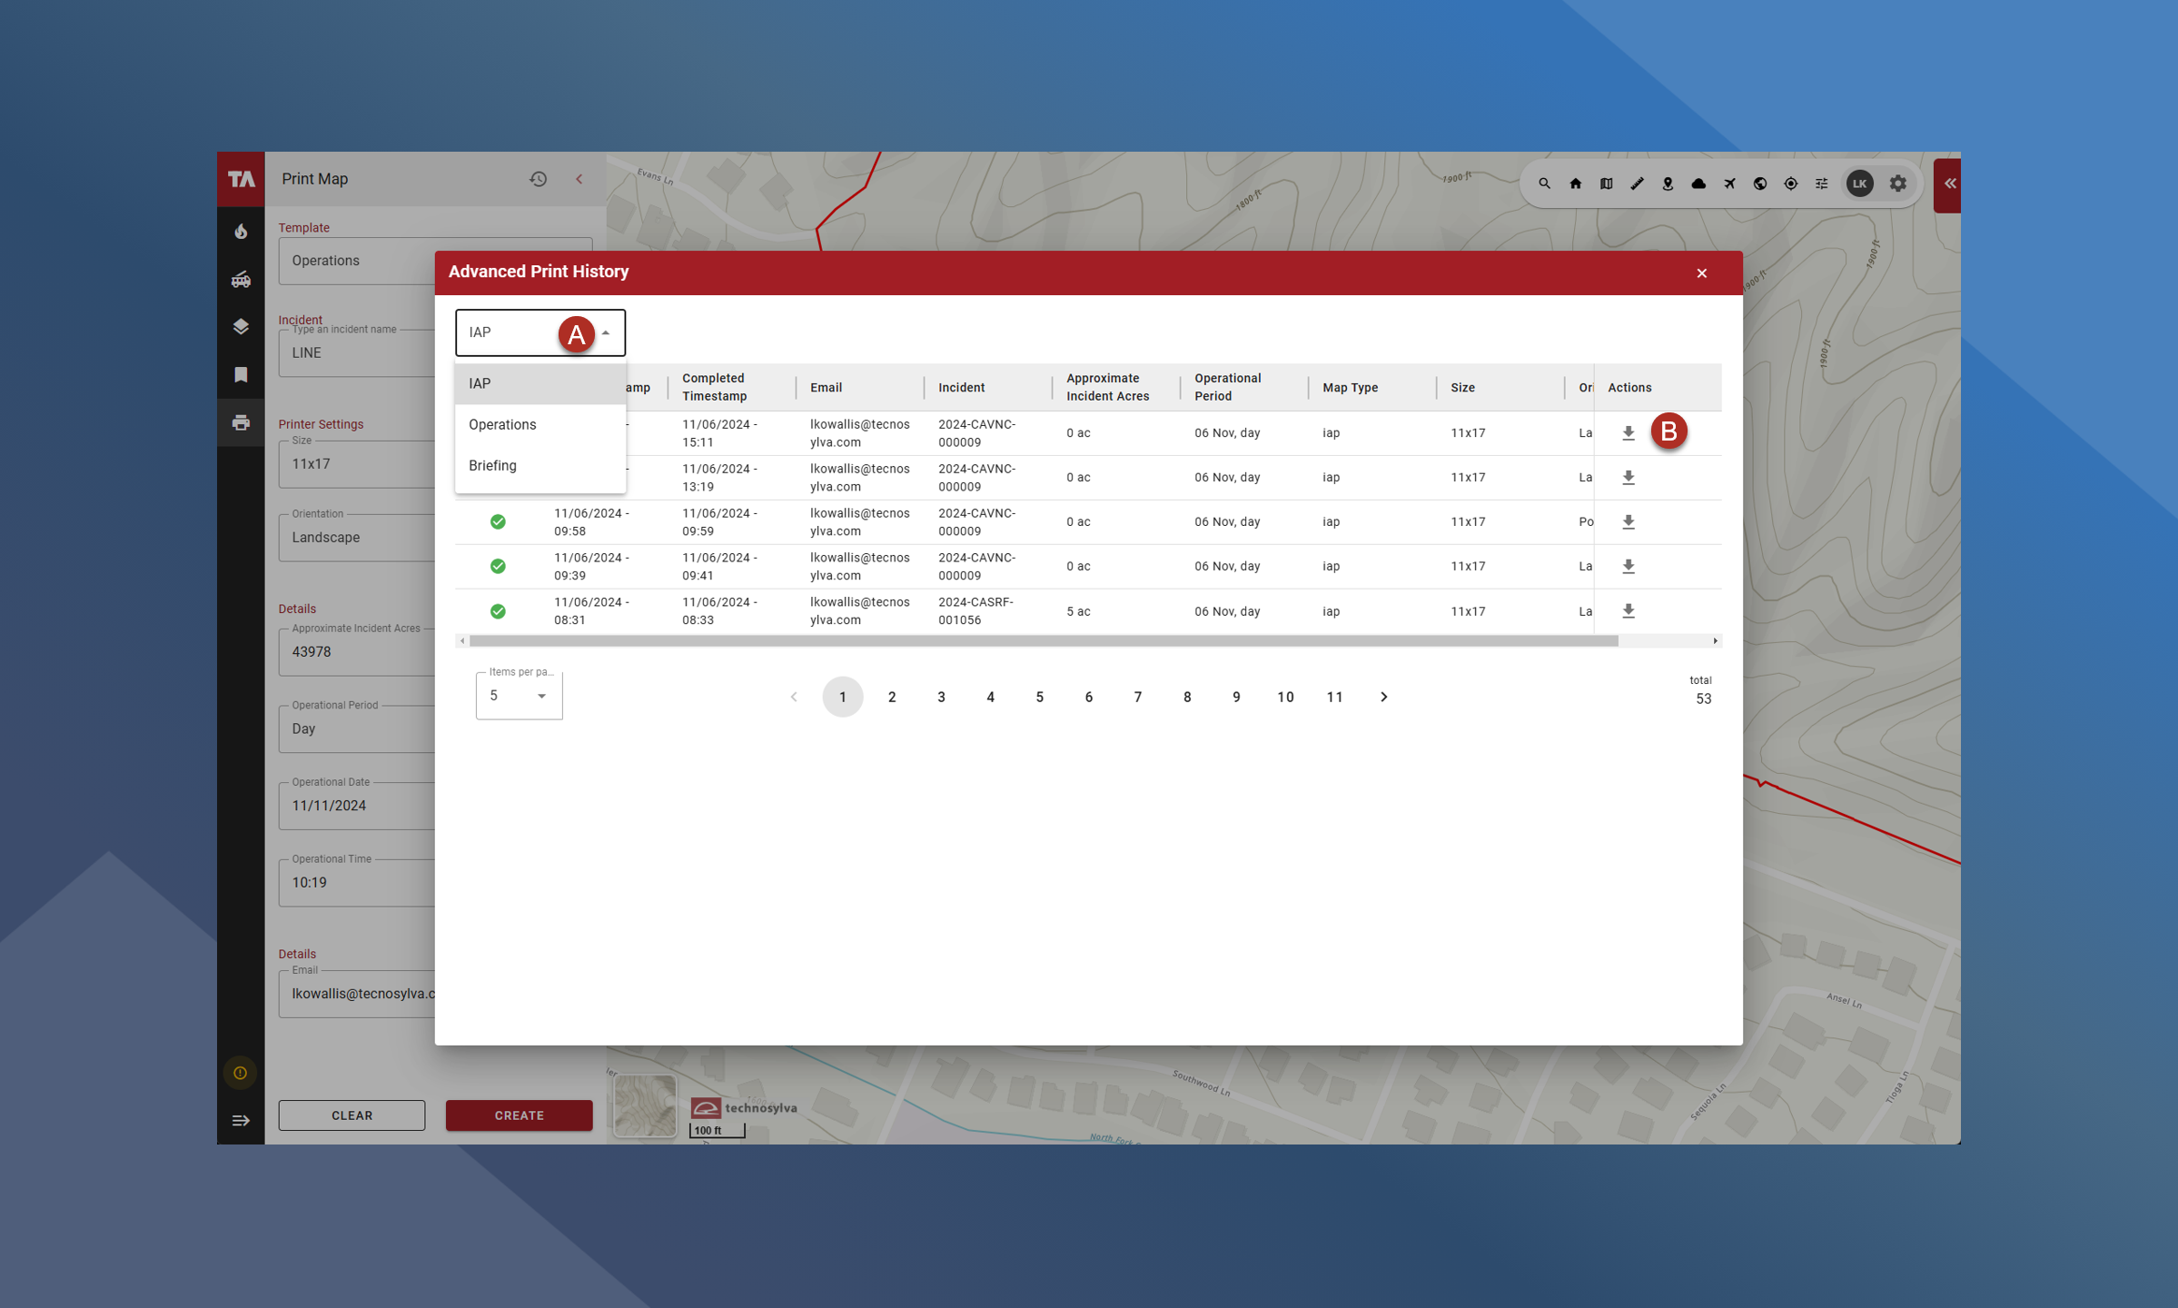
Task: Download the 15:11 completed print
Action: coord(1628,433)
